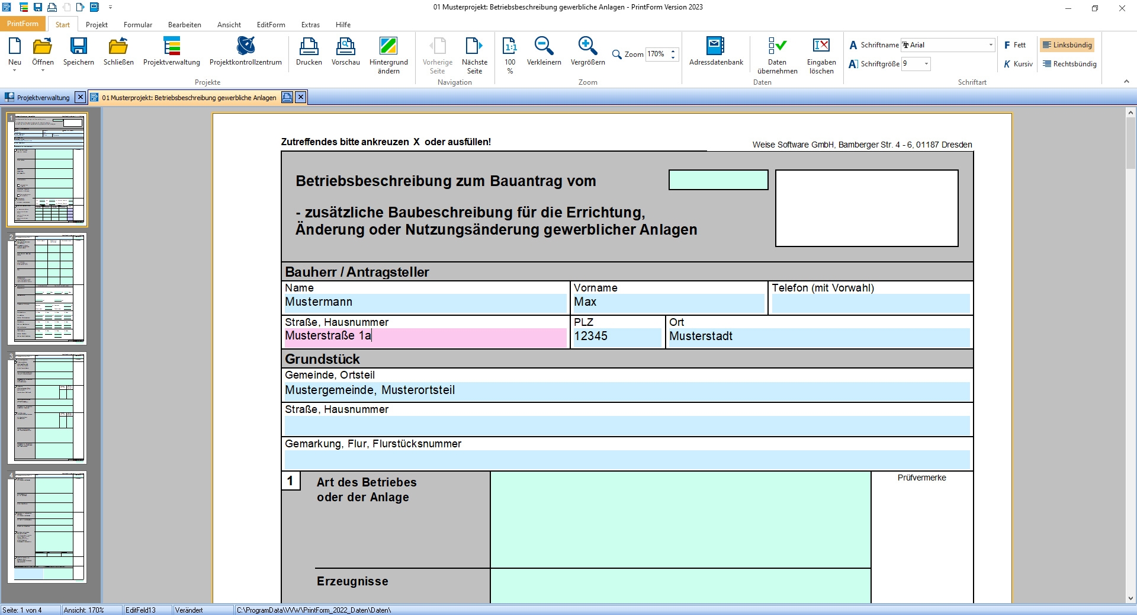Click the PrintForm application button

tap(23, 24)
